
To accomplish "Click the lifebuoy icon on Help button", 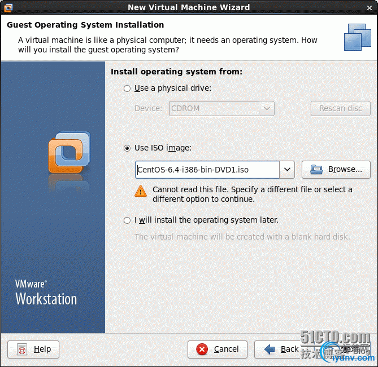I will 22,350.
